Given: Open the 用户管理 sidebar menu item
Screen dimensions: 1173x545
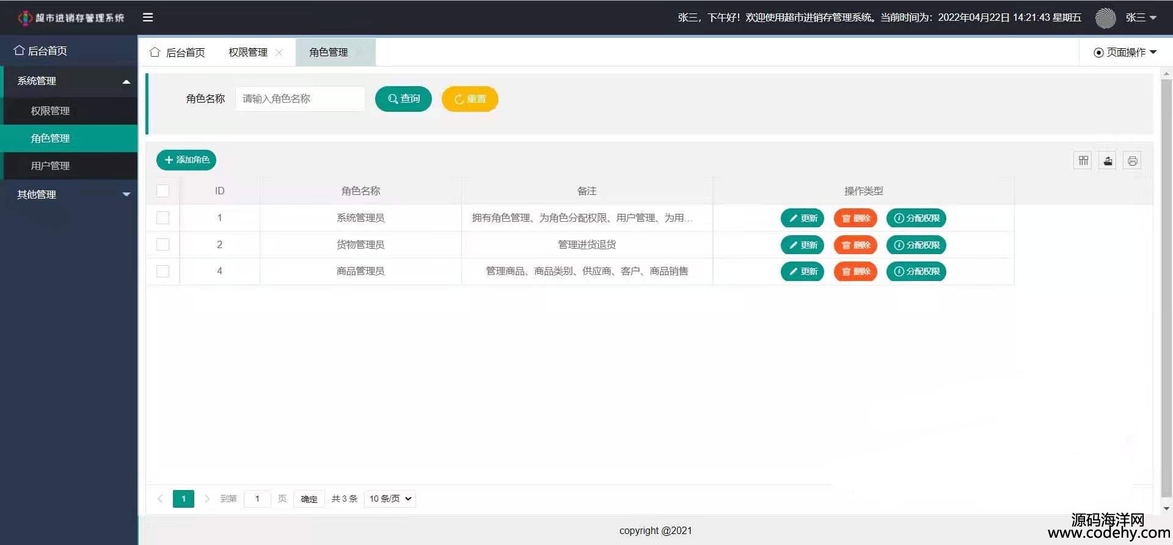Looking at the screenshot, I should tap(51, 166).
